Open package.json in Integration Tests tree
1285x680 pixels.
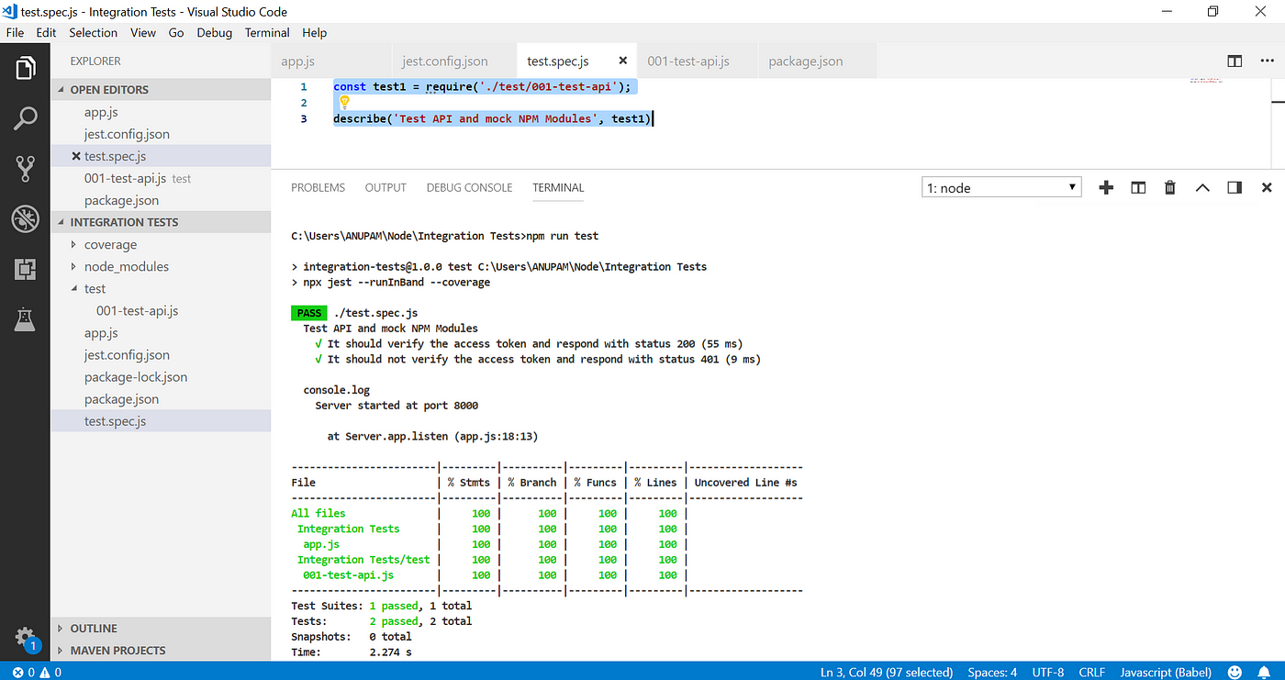(x=121, y=399)
